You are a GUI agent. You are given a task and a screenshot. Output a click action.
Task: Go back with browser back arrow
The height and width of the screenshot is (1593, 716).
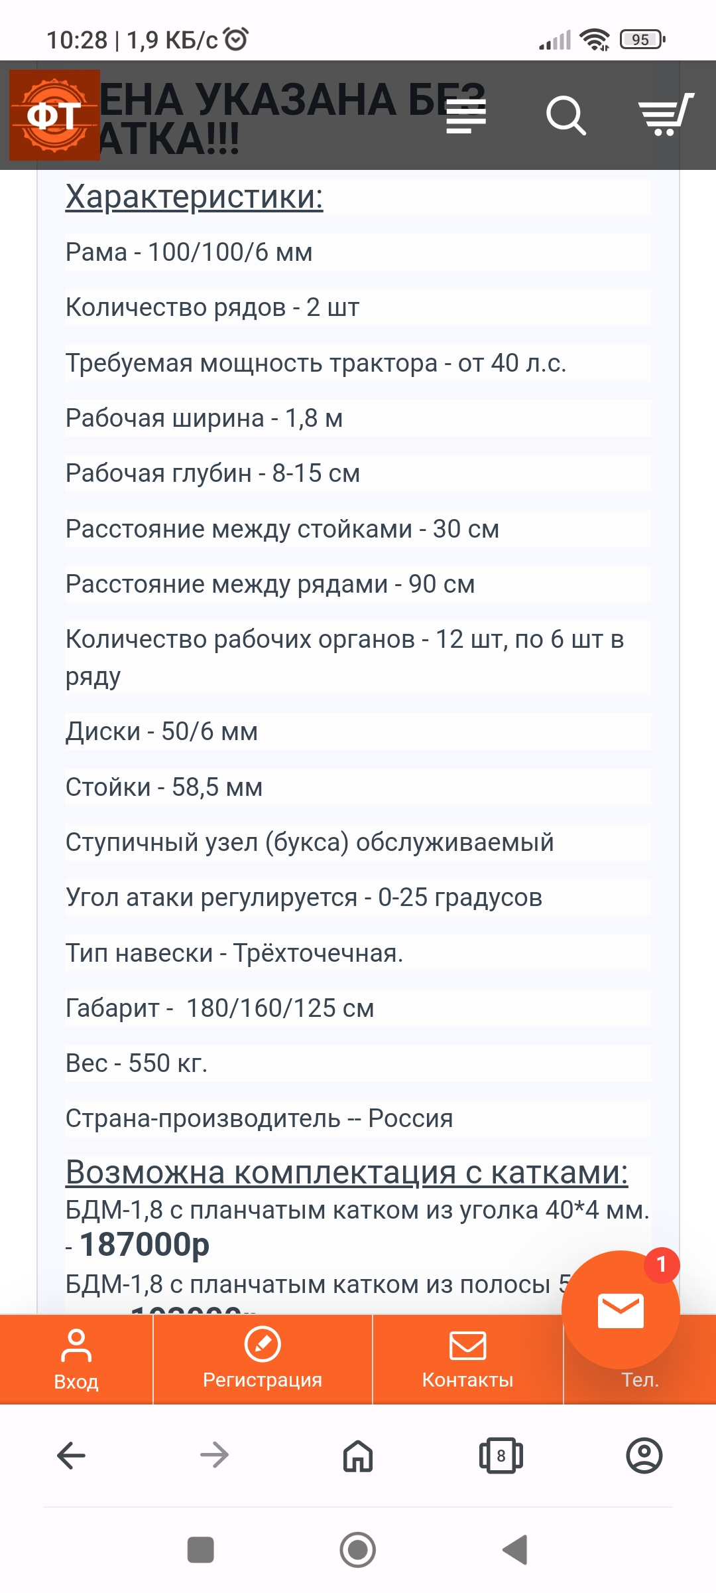(72, 1456)
